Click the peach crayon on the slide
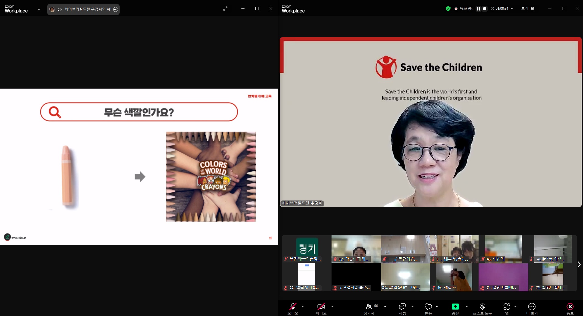The image size is (583, 316). click(x=67, y=176)
